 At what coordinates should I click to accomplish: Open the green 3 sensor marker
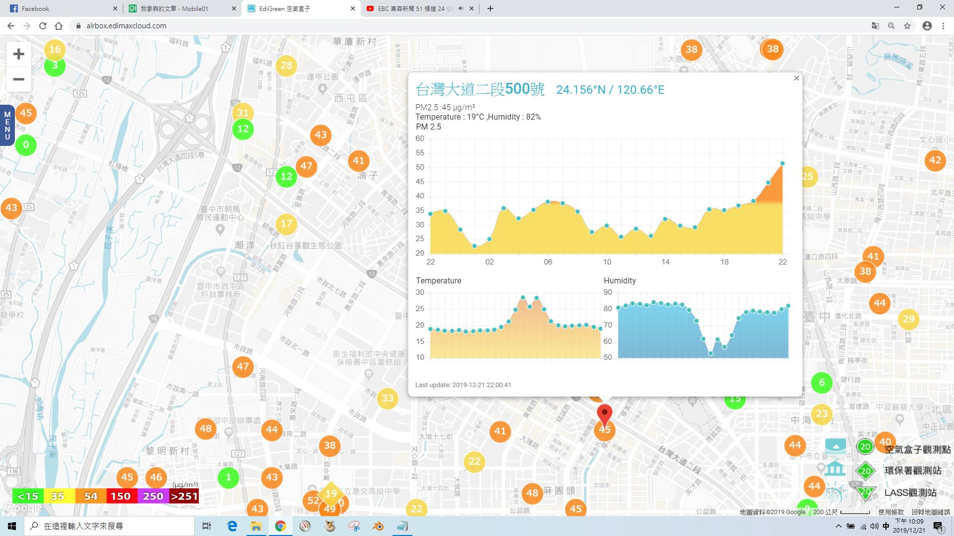tap(55, 66)
